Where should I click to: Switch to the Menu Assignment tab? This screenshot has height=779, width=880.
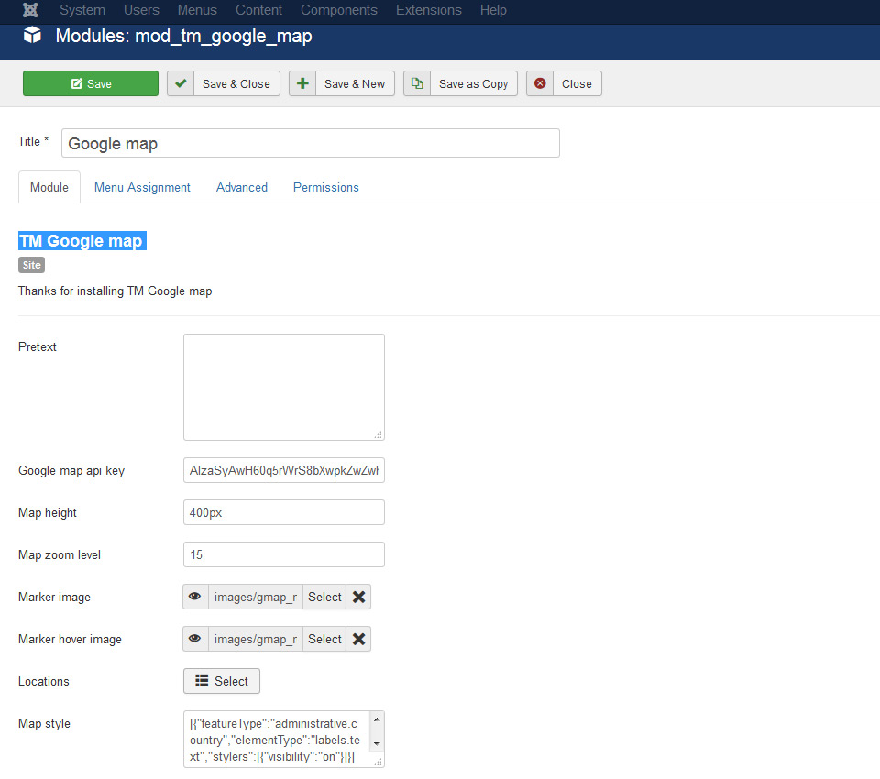(142, 188)
